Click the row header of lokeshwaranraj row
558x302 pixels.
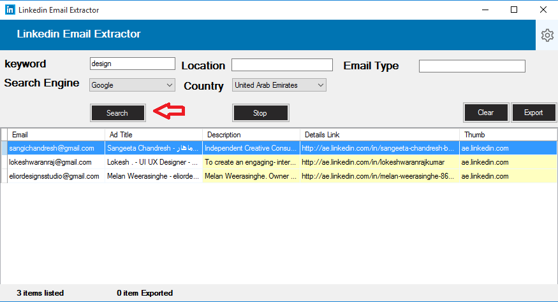coord(4,162)
